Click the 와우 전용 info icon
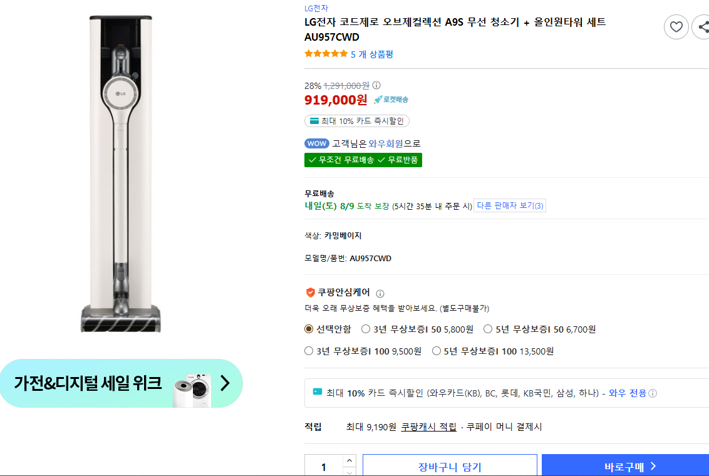The height and width of the screenshot is (476, 709). pos(653,394)
